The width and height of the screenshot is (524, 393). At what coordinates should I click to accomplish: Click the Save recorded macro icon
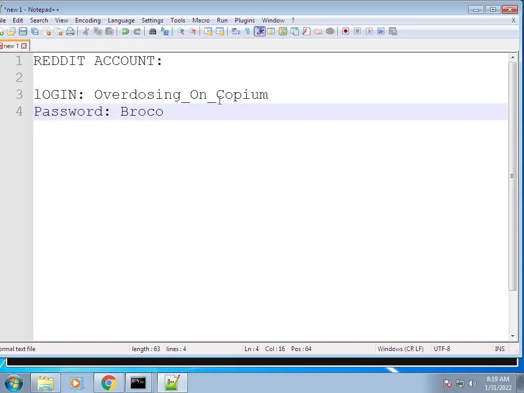coord(393,31)
